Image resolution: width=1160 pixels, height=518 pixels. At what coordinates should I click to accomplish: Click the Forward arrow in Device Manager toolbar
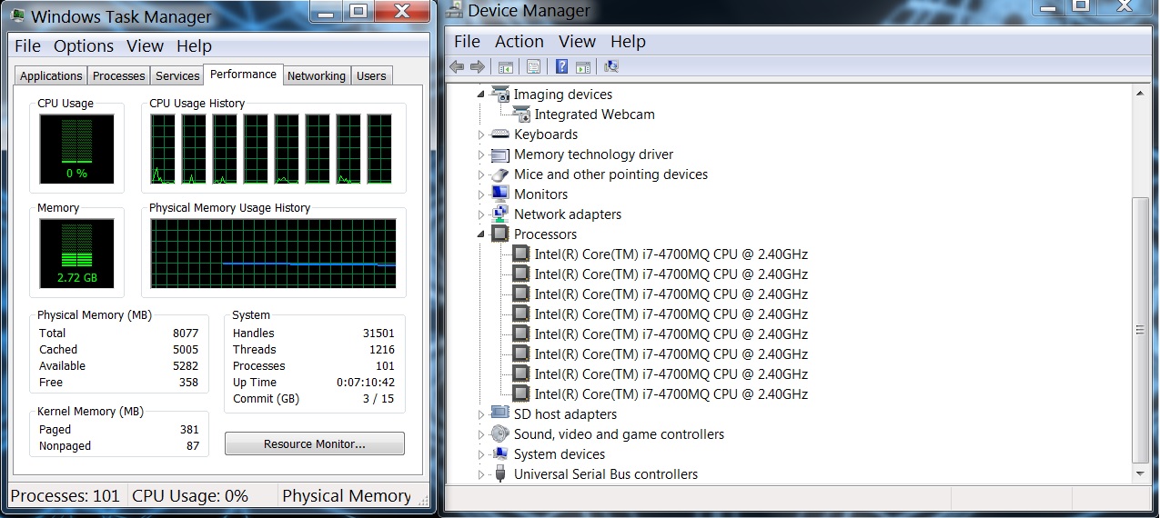point(477,66)
